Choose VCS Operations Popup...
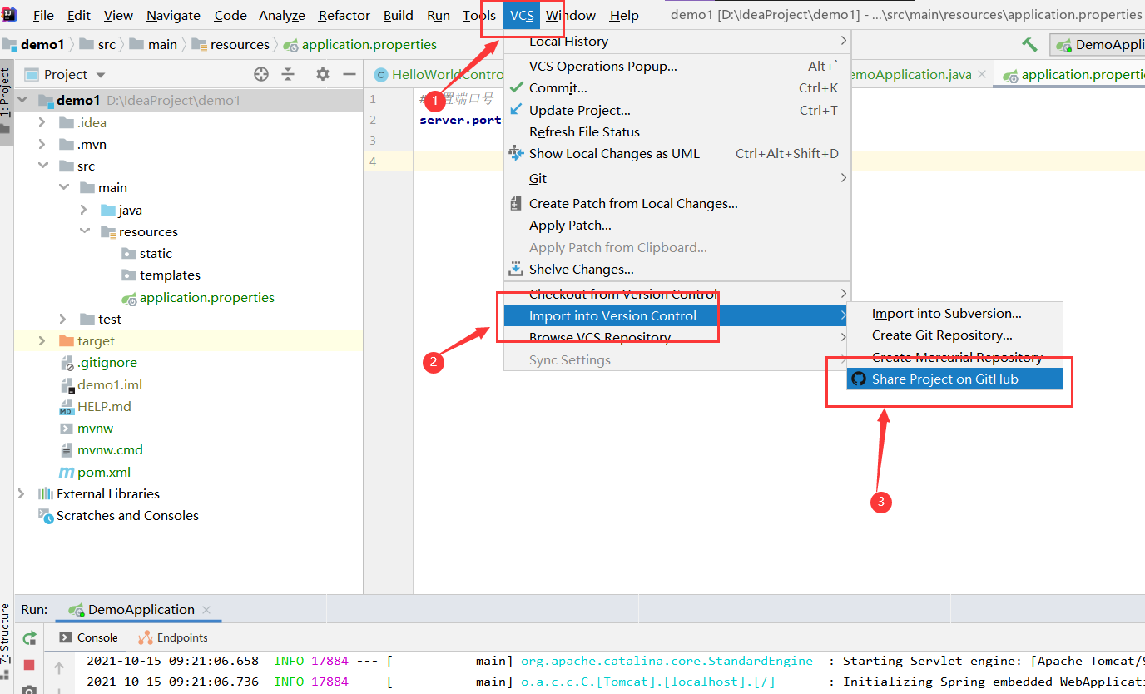 click(677, 66)
